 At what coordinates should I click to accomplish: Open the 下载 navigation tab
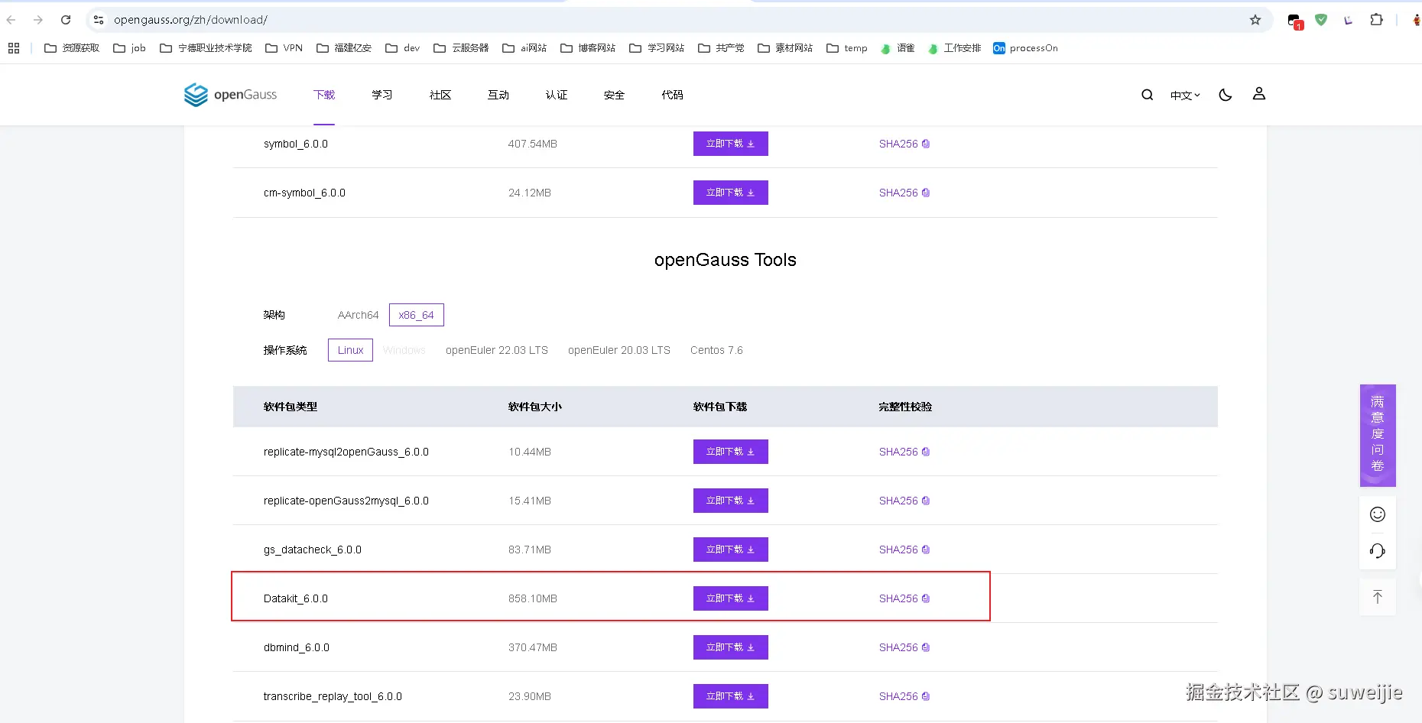coord(324,95)
